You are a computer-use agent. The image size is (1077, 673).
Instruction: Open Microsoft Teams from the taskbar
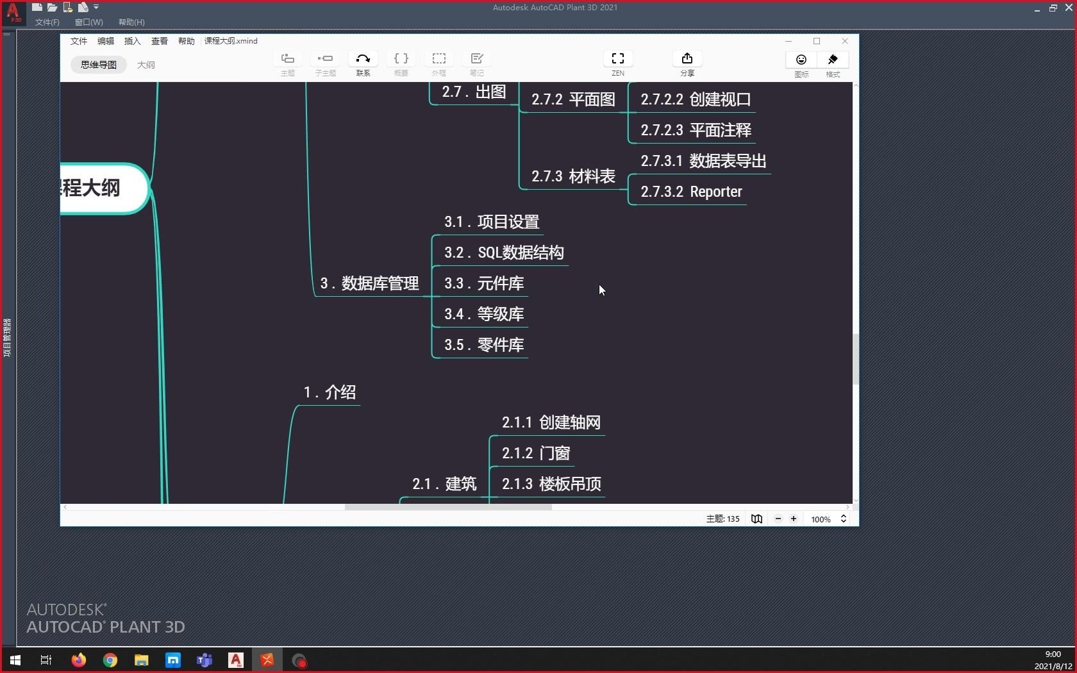[x=205, y=660]
